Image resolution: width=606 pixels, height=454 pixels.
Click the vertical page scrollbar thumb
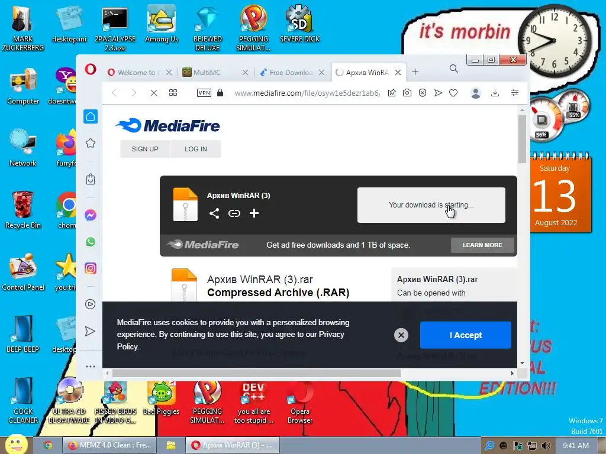(x=522, y=138)
